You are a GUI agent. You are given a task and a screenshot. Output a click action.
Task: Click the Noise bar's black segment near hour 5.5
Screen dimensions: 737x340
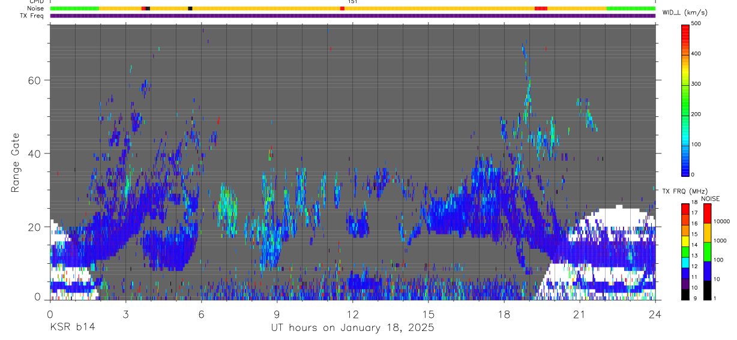tap(190, 8)
